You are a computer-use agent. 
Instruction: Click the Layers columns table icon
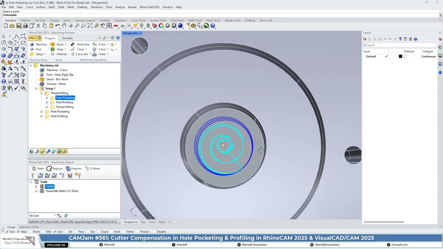pyautogui.click(x=405, y=39)
